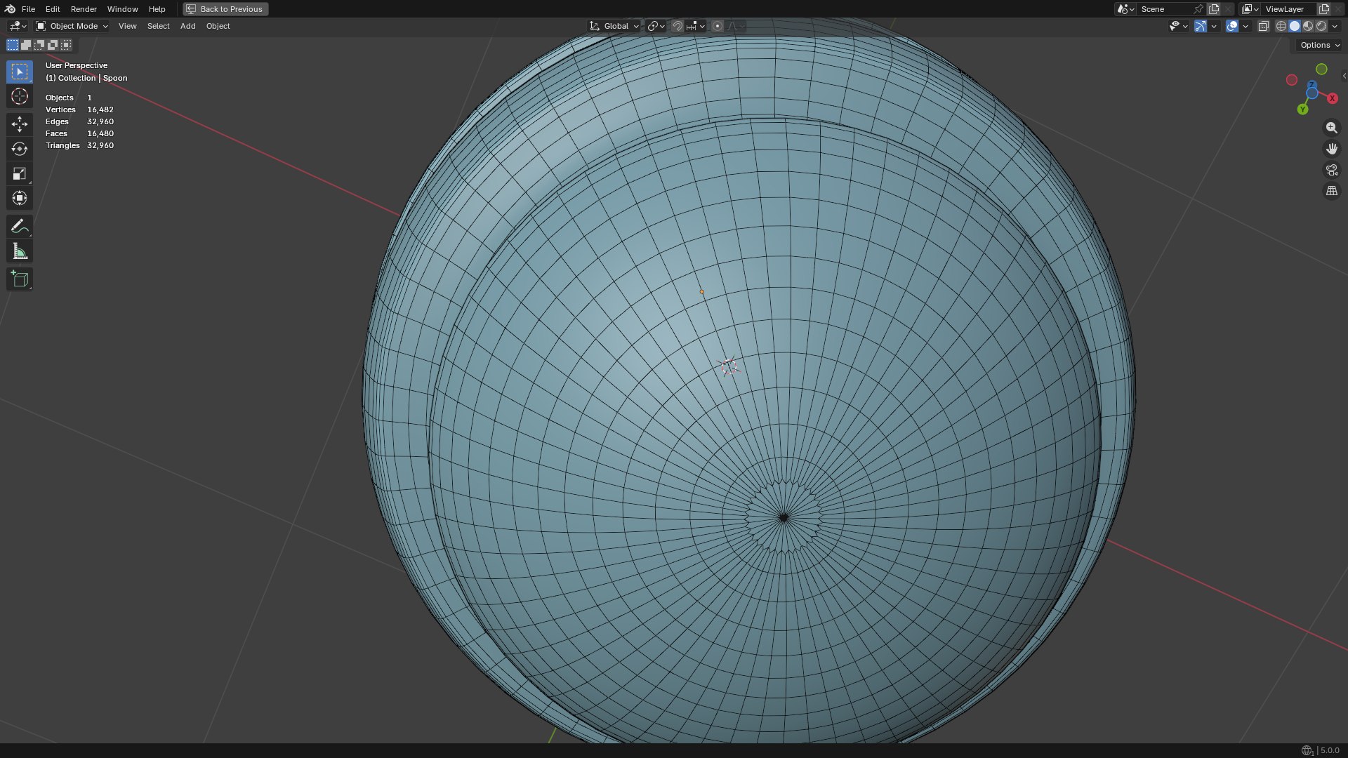The height and width of the screenshot is (758, 1348).
Task: Select the Measure ruler tool
Action: click(20, 251)
